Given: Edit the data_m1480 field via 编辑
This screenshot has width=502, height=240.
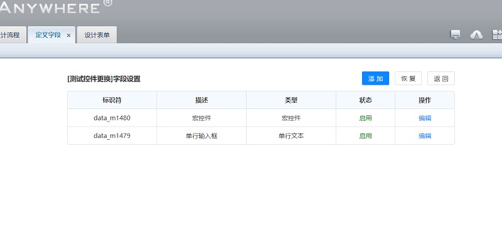Looking at the screenshot, I should pos(425,118).
